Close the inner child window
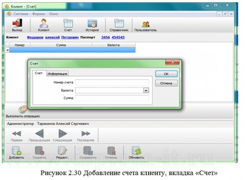The image size is (245, 180). [231, 14]
